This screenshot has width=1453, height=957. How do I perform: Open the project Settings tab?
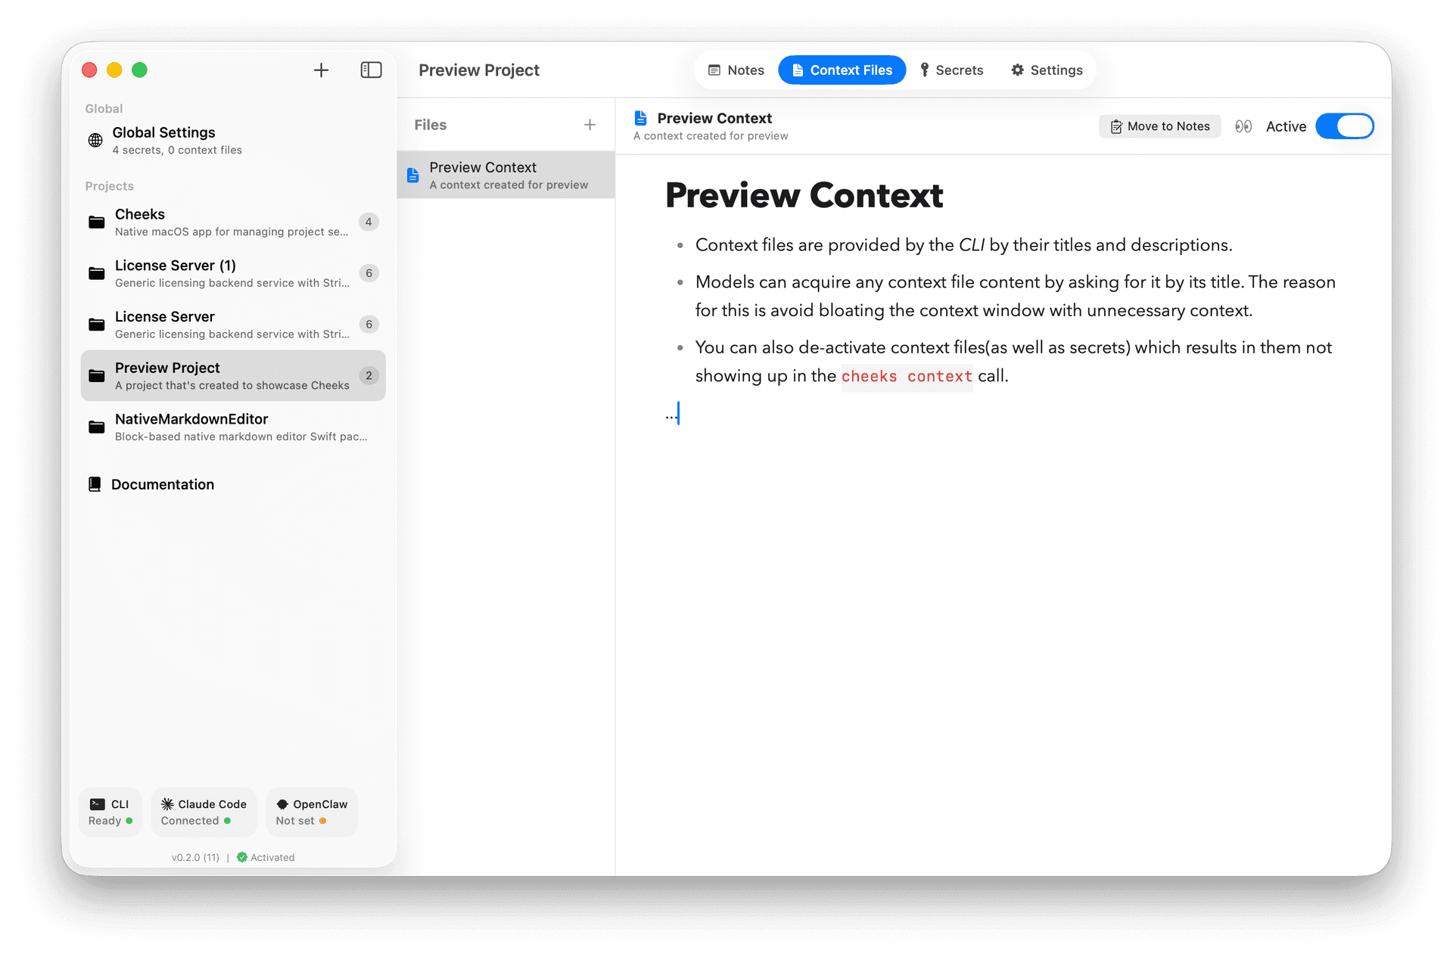tap(1047, 70)
